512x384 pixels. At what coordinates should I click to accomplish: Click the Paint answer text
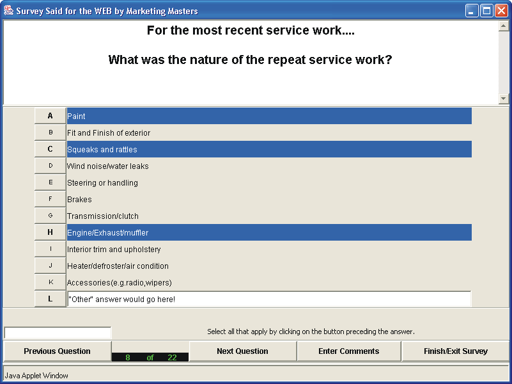tap(76, 116)
